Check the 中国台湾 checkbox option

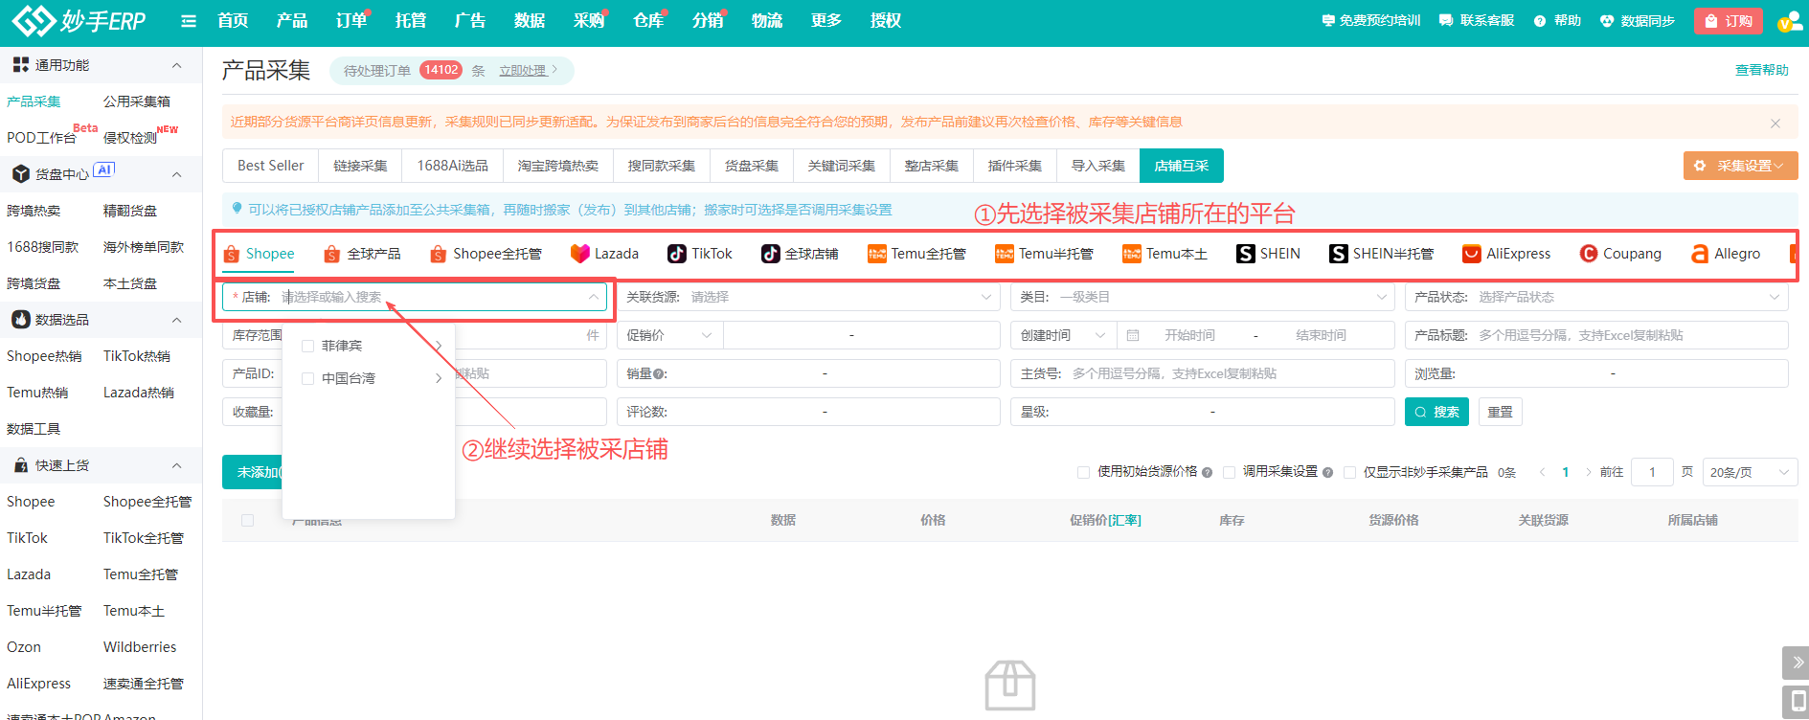tap(308, 378)
